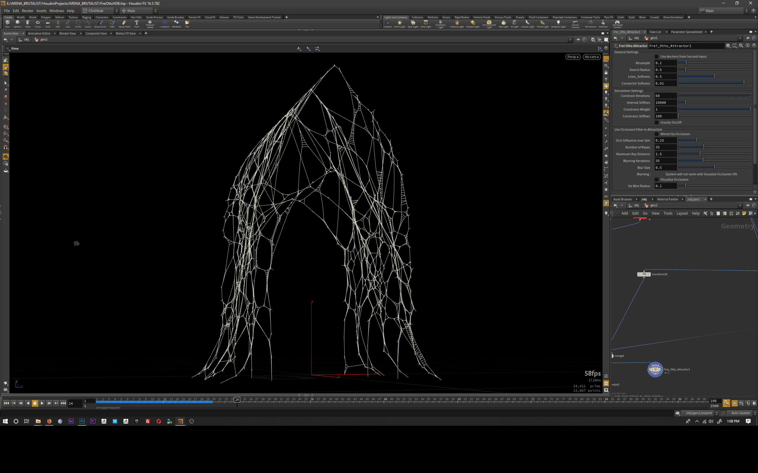Open Firefox from the Windows taskbar

coord(49,421)
